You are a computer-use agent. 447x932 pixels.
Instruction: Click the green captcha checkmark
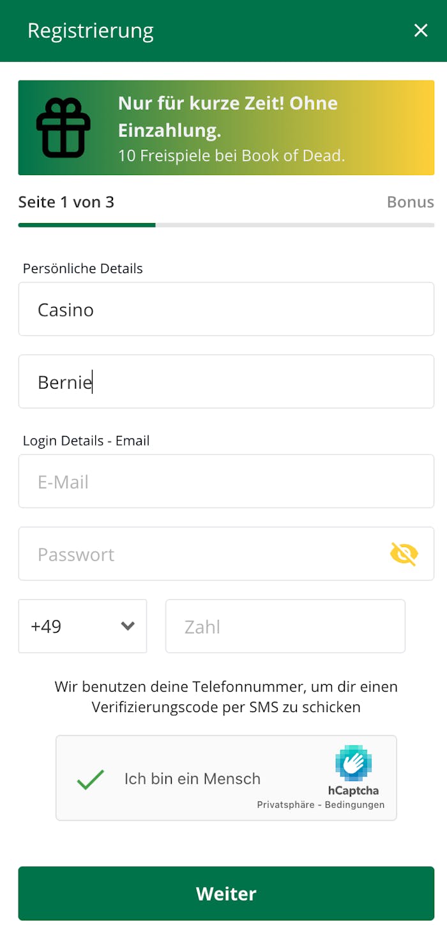coord(90,779)
